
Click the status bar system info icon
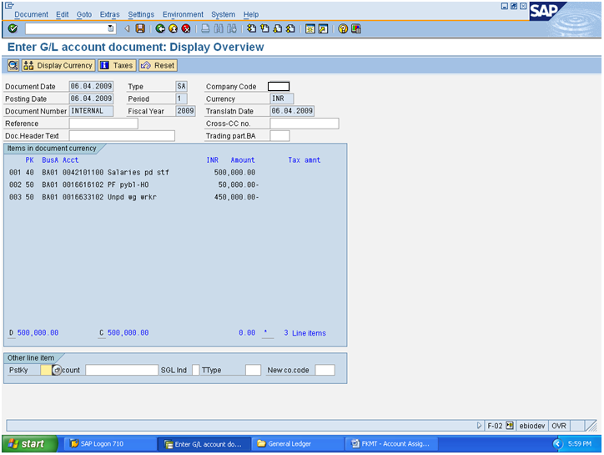click(x=510, y=426)
